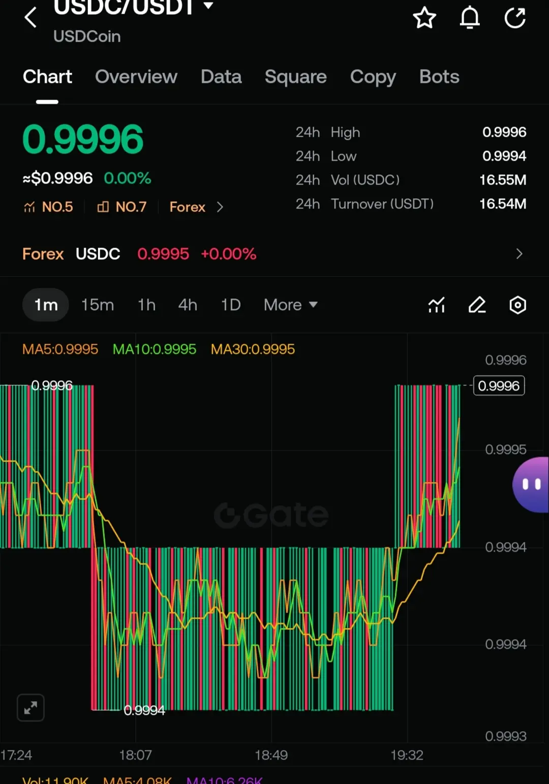Select the 1m timeframe

(46, 305)
